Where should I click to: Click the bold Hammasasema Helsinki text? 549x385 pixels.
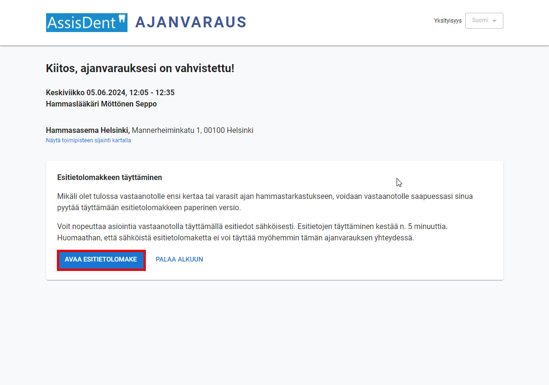(x=88, y=131)
